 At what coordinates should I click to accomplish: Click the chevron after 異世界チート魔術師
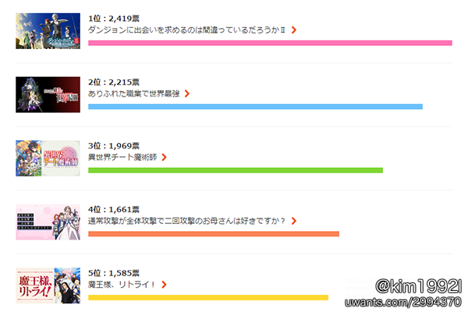(164, 157)
